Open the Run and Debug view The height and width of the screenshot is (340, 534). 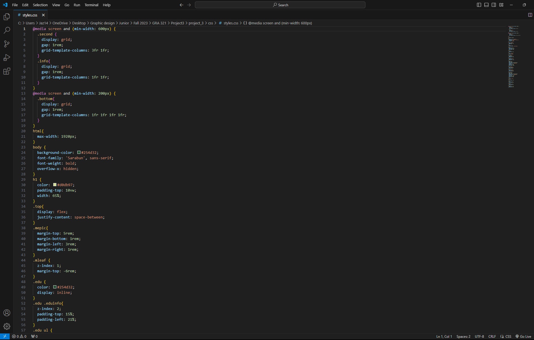[x=7, y=58]
